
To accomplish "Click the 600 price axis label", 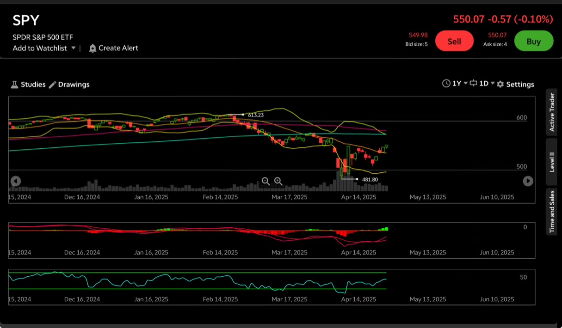I will pos(522,118).
